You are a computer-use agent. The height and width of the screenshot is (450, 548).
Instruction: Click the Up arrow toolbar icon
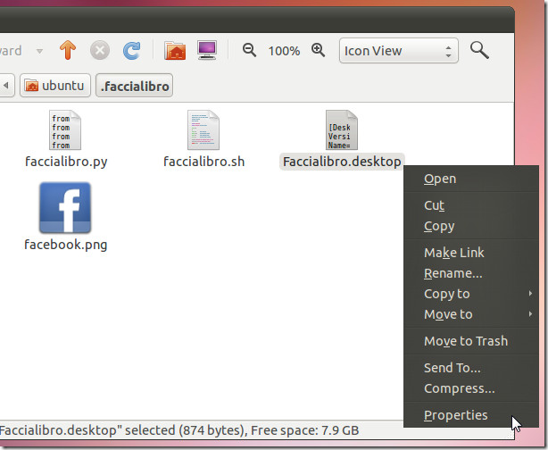coord(68,50)
